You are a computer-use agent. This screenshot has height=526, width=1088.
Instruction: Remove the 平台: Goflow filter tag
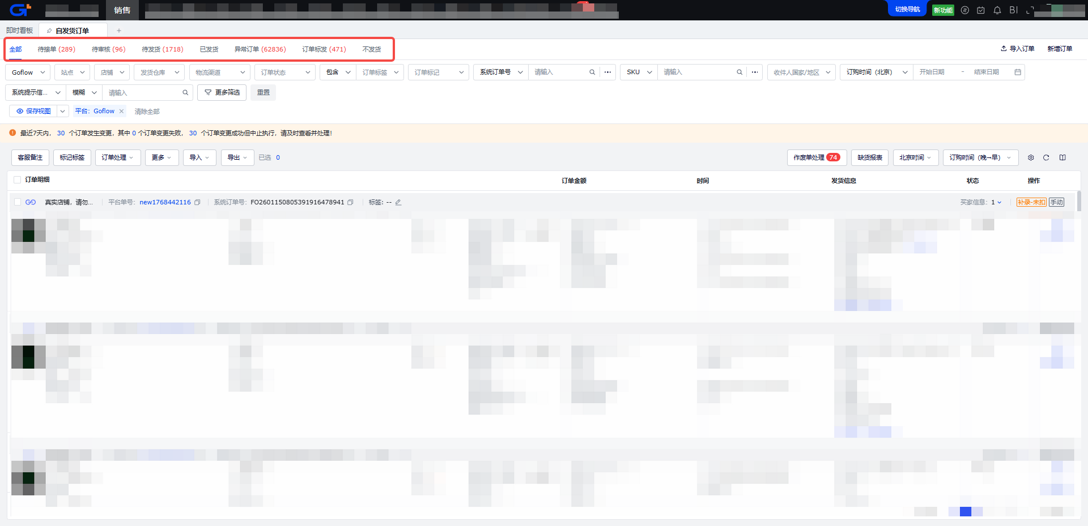(121, 112)
